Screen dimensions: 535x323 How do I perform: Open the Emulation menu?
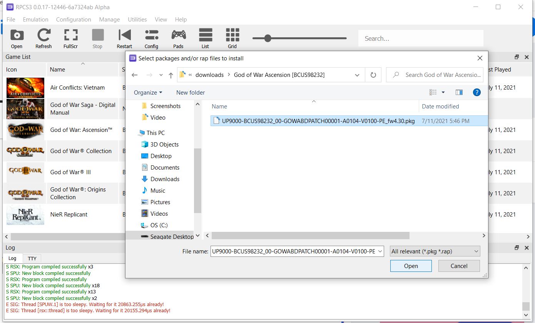35,20
